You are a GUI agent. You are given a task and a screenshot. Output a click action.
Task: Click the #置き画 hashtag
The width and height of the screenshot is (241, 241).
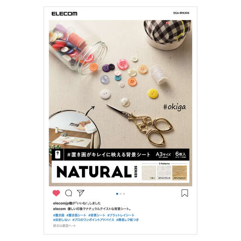(59, 215)
